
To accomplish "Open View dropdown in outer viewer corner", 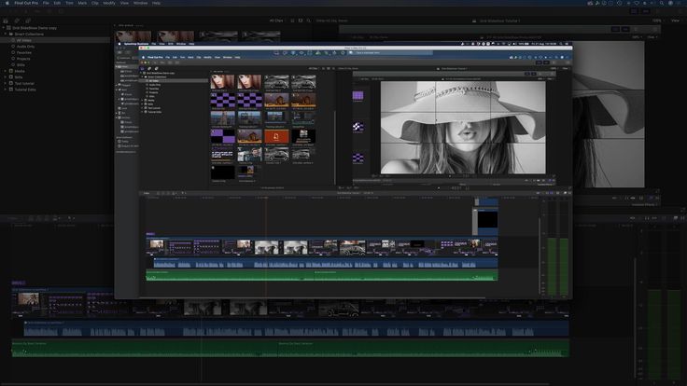I will pyautogui.click(x=677, y=21).
